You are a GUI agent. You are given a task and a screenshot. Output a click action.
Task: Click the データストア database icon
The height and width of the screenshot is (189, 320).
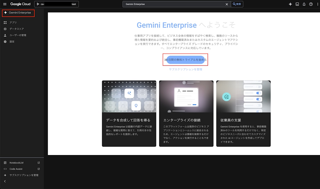click(x=5, y=29)
